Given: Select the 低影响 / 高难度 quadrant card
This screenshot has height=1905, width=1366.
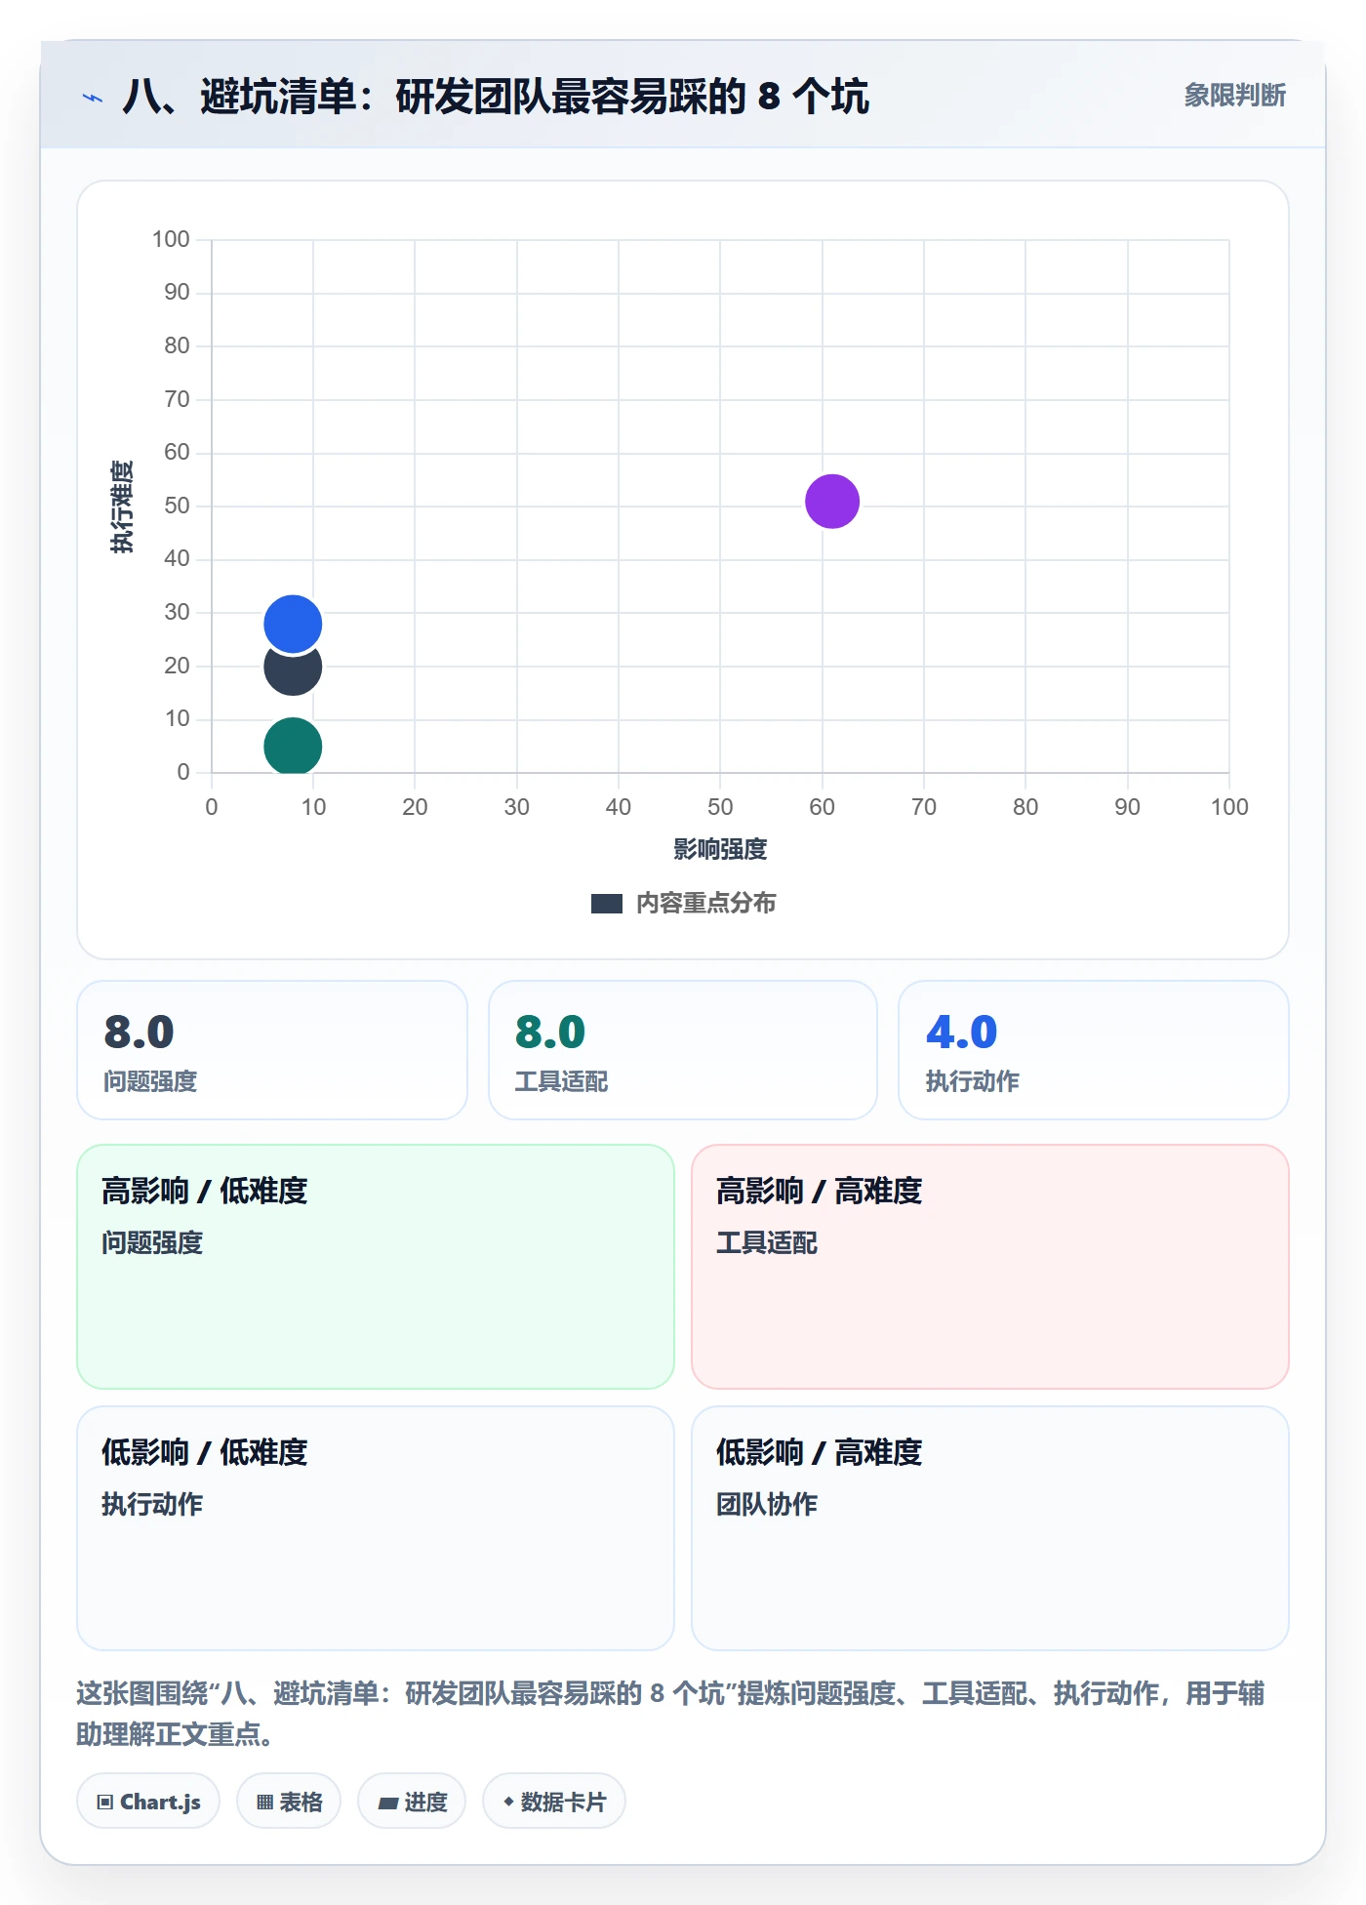Looking at the screenshot, I should tap(990, 1528).
